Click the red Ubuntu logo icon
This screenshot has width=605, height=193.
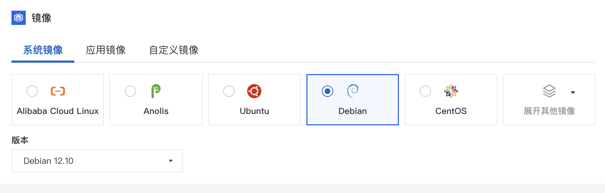(x=254, y=91)
